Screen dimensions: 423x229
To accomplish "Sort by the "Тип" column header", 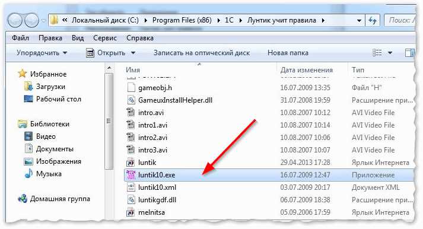I will [358, 70].
